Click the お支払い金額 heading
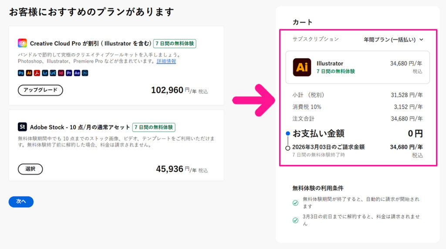The image size is (446, 249). 318,133
